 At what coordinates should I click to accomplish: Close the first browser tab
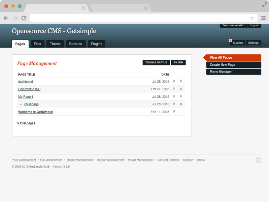click(x=83, y=8)
